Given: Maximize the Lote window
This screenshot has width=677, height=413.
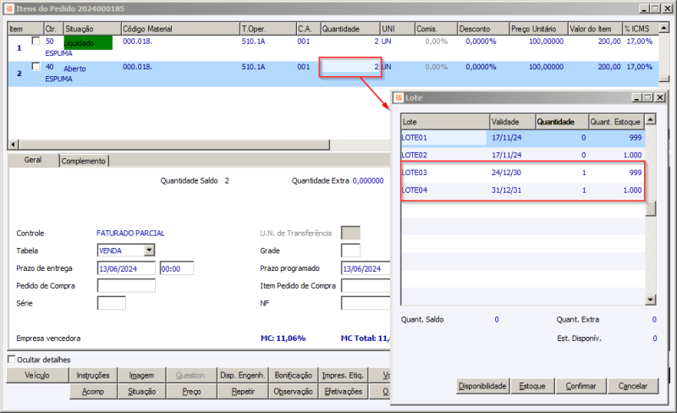Looking at the screenshot, I should [648, 97].
